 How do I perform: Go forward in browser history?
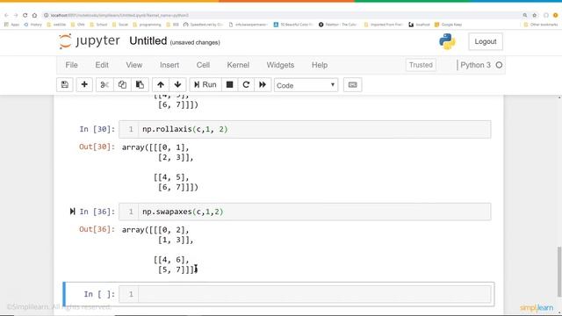click(16, 16)
